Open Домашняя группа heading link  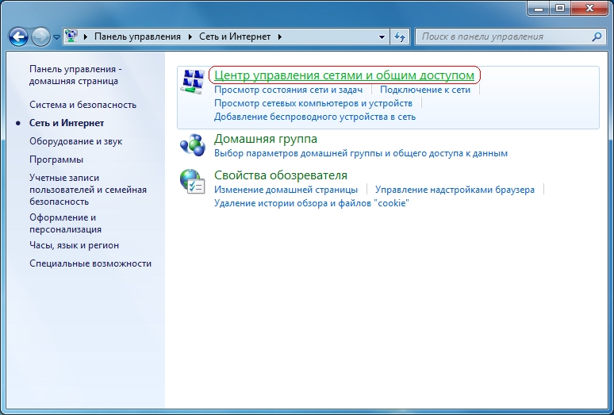pyautogui.click(x=266, y=139)
